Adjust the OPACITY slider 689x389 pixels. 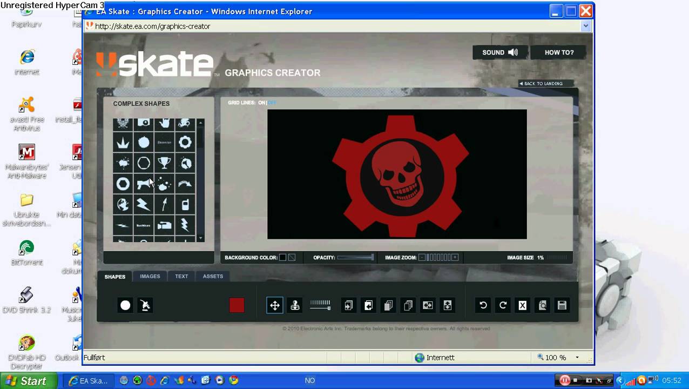pyautogui.click(x=355, y=258)
